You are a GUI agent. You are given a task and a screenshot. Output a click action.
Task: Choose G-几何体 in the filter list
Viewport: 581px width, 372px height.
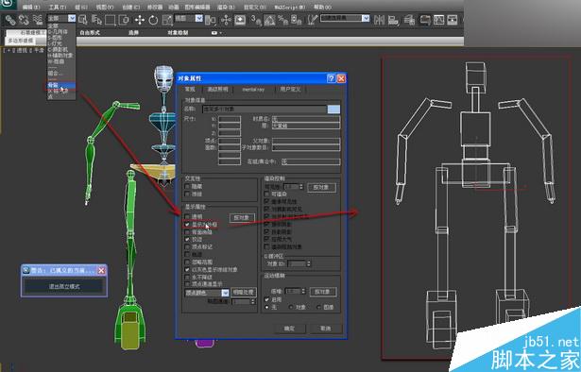tap(61, 32)
